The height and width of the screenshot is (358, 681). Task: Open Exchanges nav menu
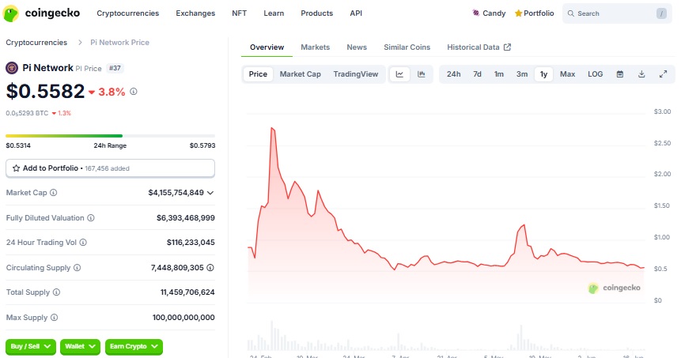pyautogui.click(x=195, y=13)
